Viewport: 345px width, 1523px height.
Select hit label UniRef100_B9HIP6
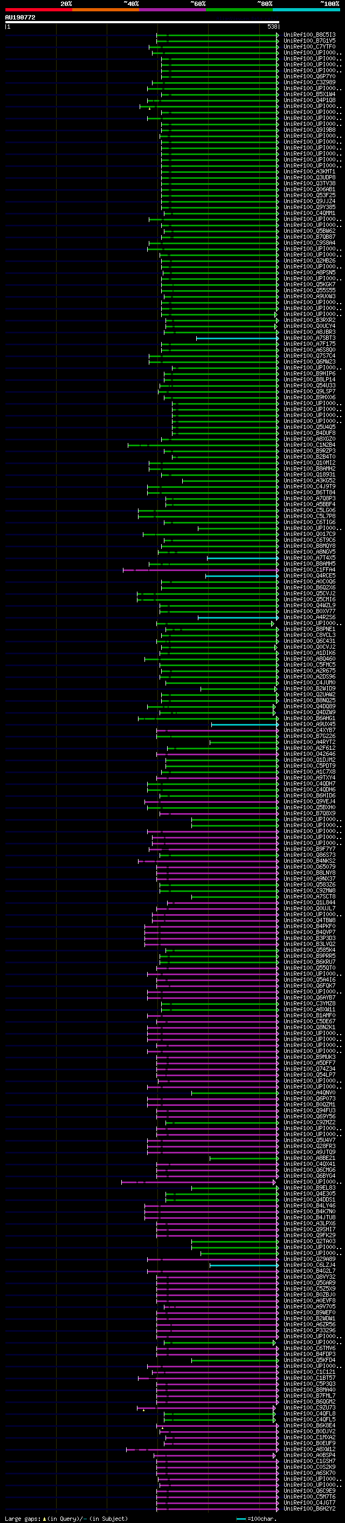pos(309,374)
